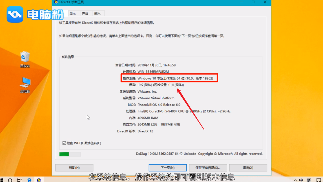Screen dimensions: 323x182
Task: Minimize the DirectX diagnostic window
Action: 242,2
